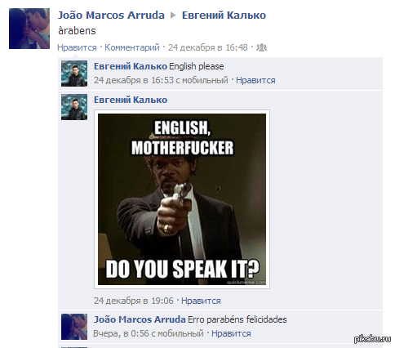
Task: Open João's small avatar on the last comment
Action: 74,327
